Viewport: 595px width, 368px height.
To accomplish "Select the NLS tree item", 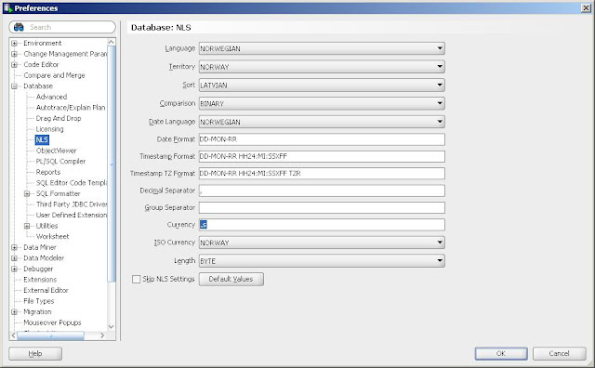I will 42,139.
